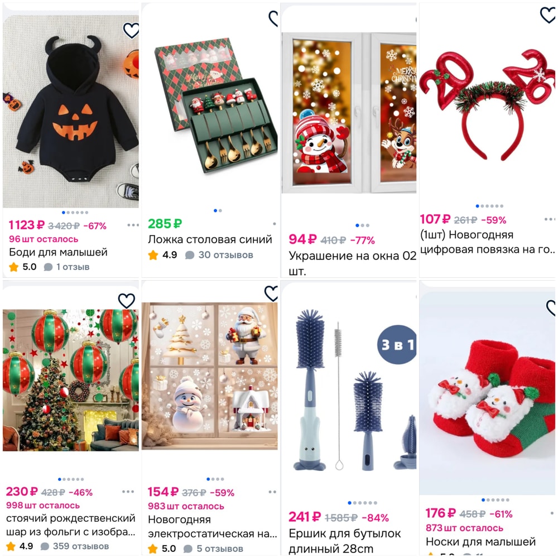Add 2026 headband to favorites via heart
The height and width of the screenshot is (558, 558).
[x=547, y=15]
